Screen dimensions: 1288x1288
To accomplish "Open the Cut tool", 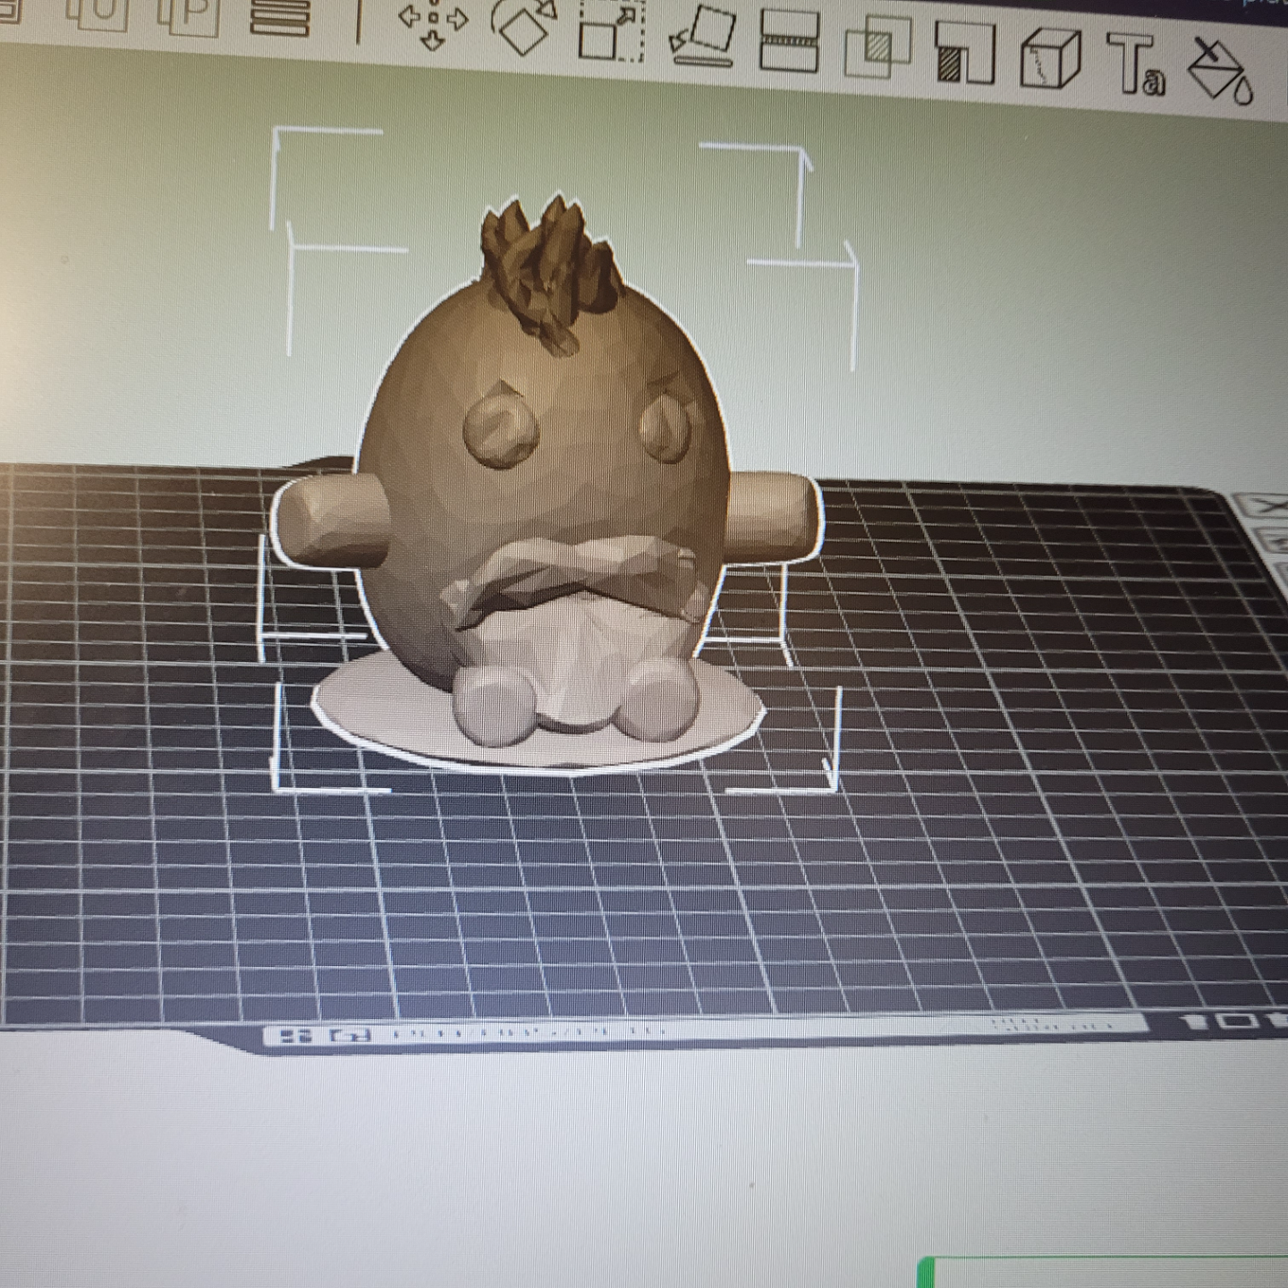I will (x=789, y=41).
